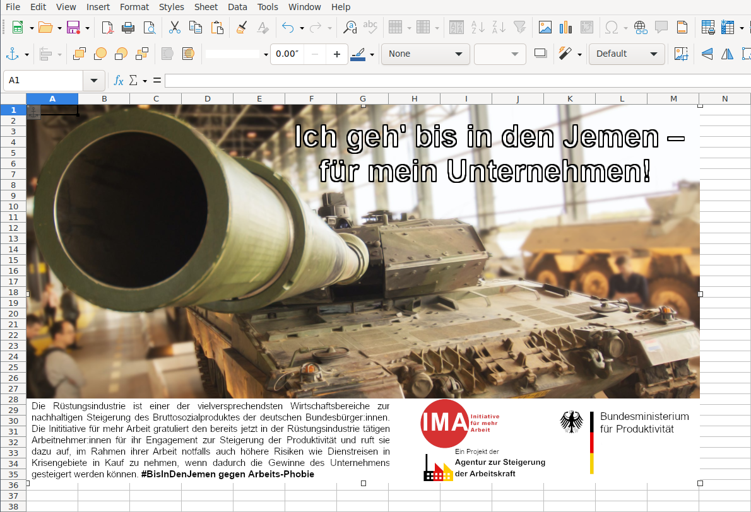Click the Flip Horizontally icon
Screen dimensions: 751x512
pos(727,54)
